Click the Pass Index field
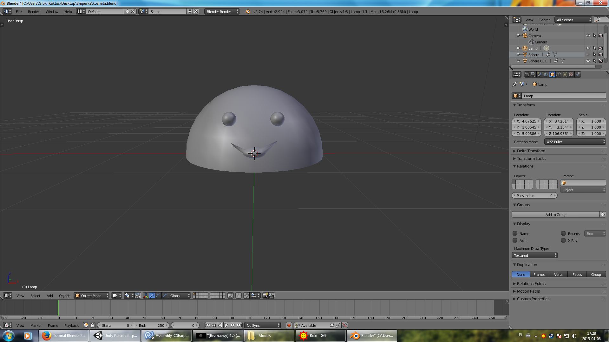Image resolution: width=609 pixels, height=342 pixels. tap(534, 195)
